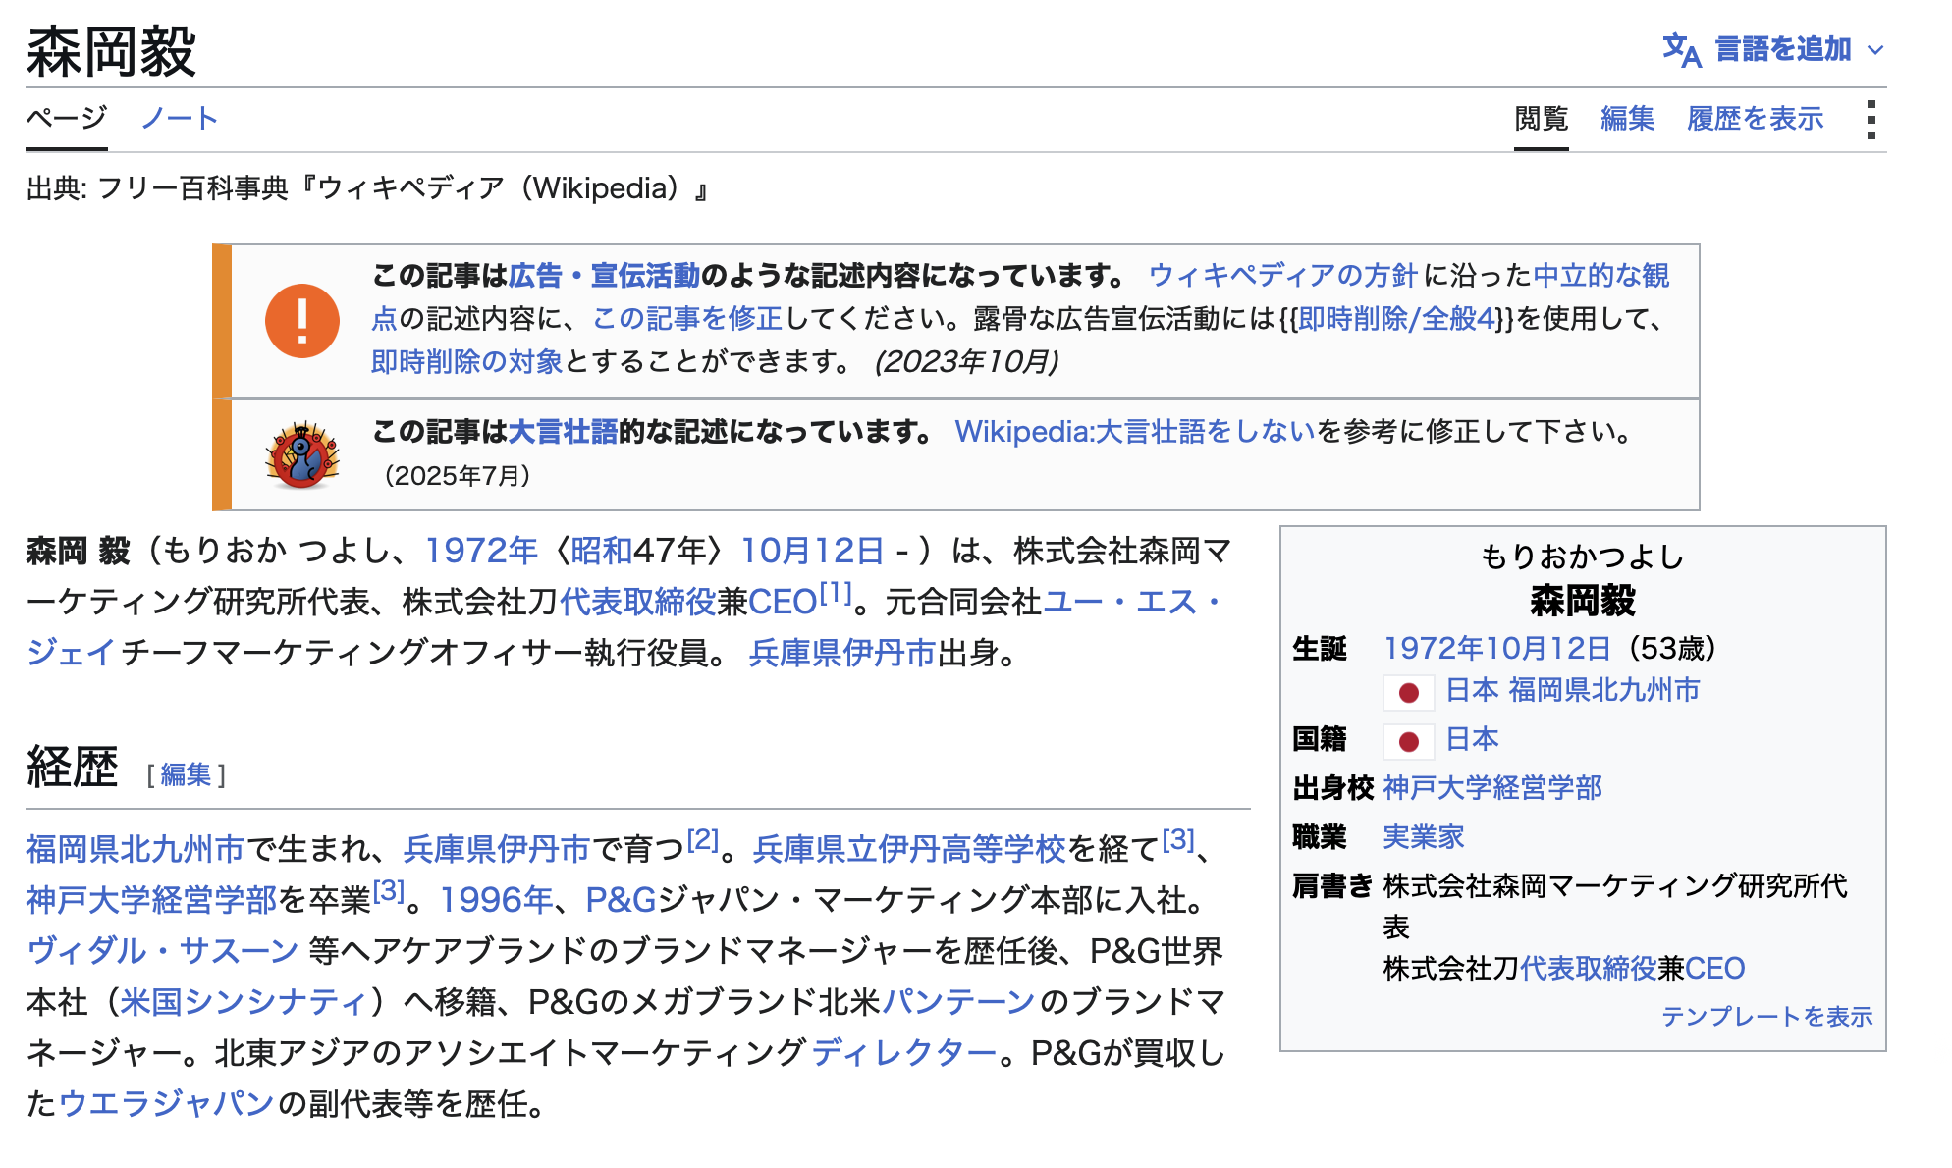
Task: Open citation reference [1]
Action: pos(836,593)
